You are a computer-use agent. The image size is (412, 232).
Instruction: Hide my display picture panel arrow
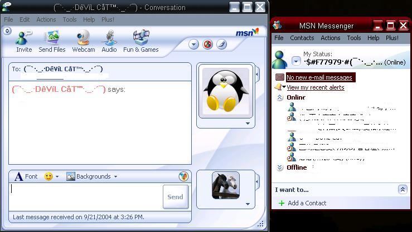point(257,181)
